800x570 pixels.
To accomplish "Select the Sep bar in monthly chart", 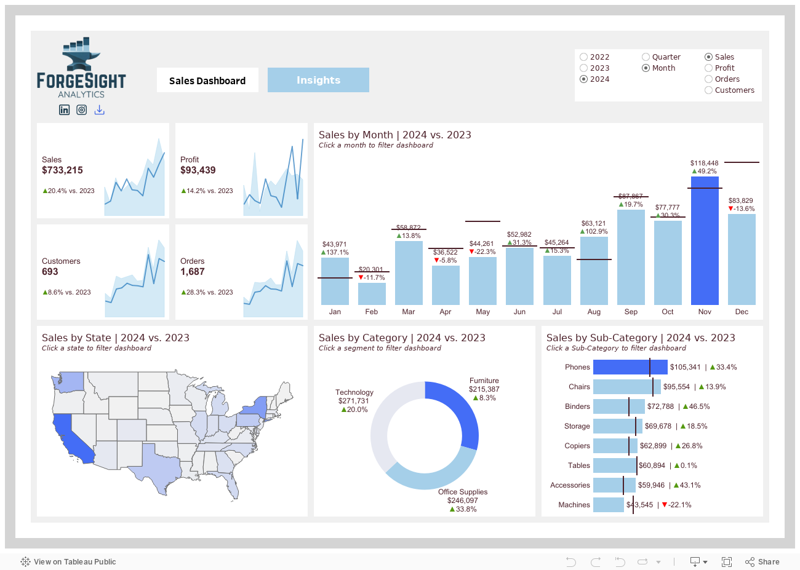I will click(631, 257).
